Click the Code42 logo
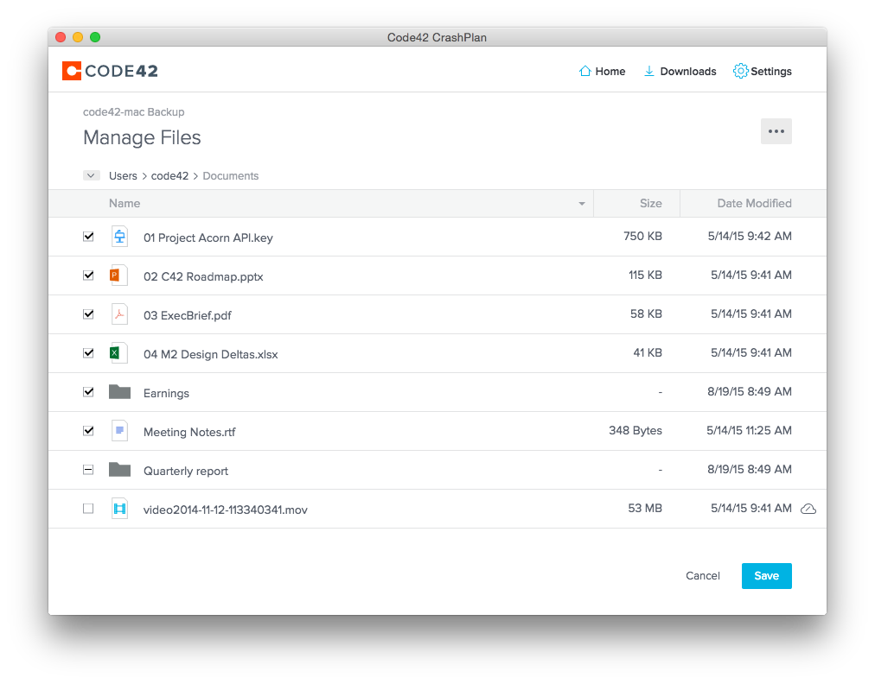 (x=110, y=70)
